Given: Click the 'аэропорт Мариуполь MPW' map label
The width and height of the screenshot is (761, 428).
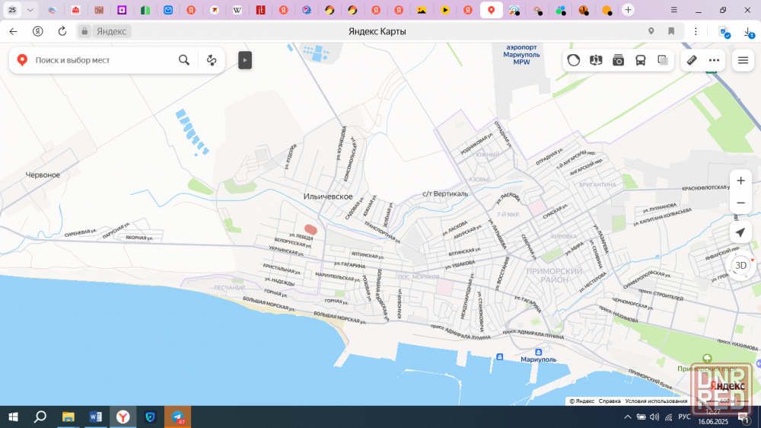Looking at the screenshot, I should point(522,54).
